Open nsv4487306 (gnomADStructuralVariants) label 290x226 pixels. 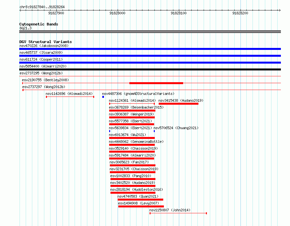(138, 94)
